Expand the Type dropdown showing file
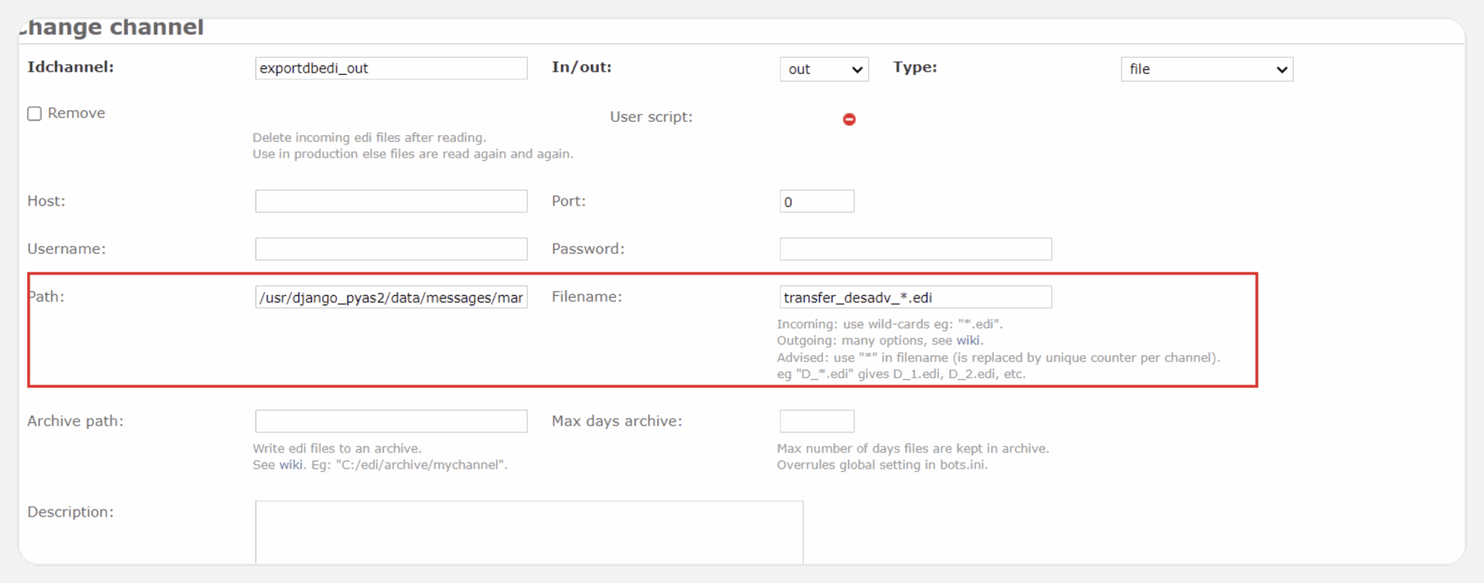The width and height of the screenshot is (1484, 583). click(x=1206, y=69)
